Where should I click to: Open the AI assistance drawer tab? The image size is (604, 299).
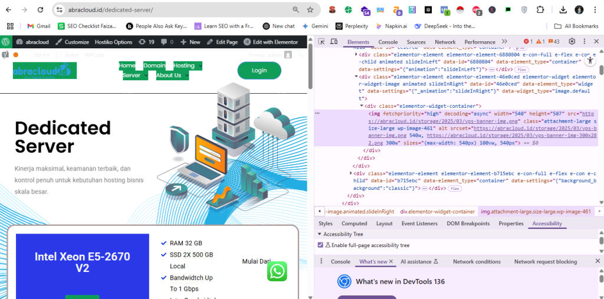coord(419,262)
